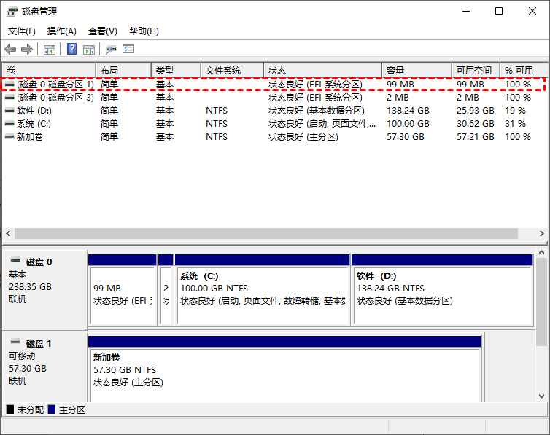Click the disk icon beside 磁盘 1
550x435 pixels.
coord(15,342)
